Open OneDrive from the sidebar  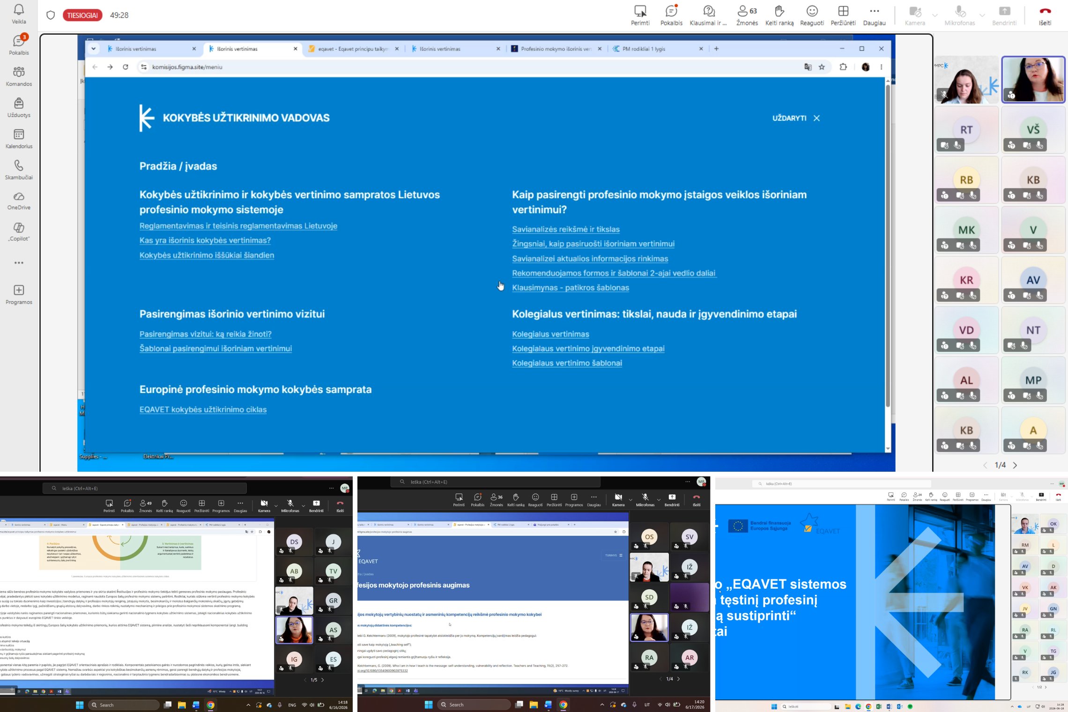[19, 201]
